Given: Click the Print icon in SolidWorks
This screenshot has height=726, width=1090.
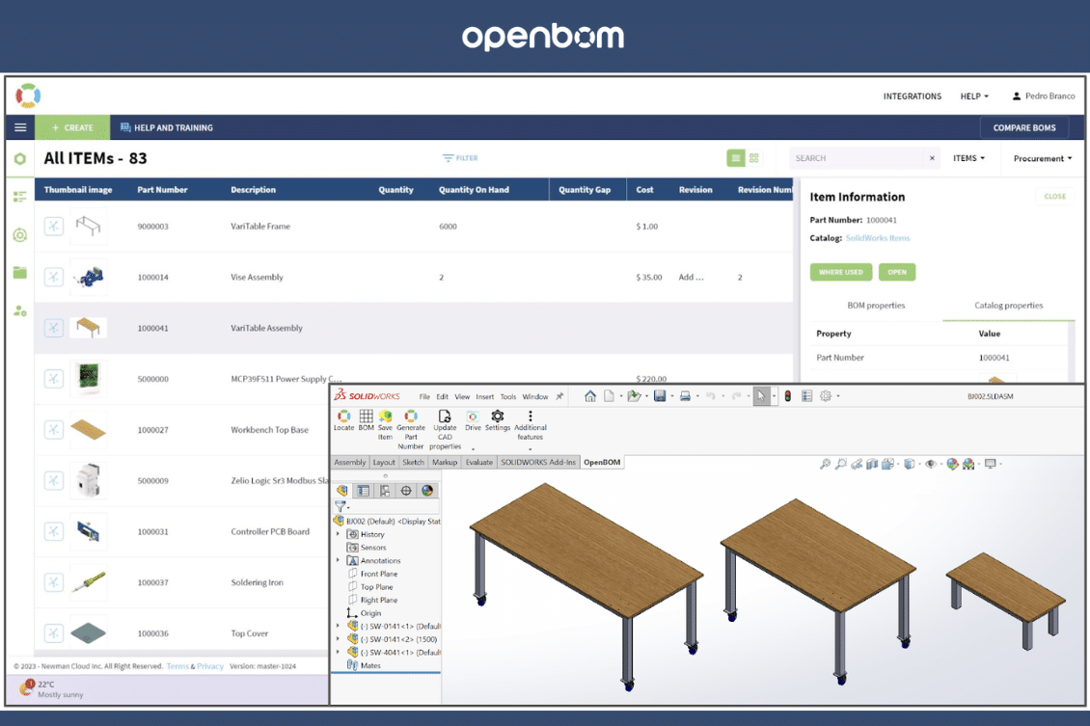Looking at the screenshot, I should pos(685,396).
